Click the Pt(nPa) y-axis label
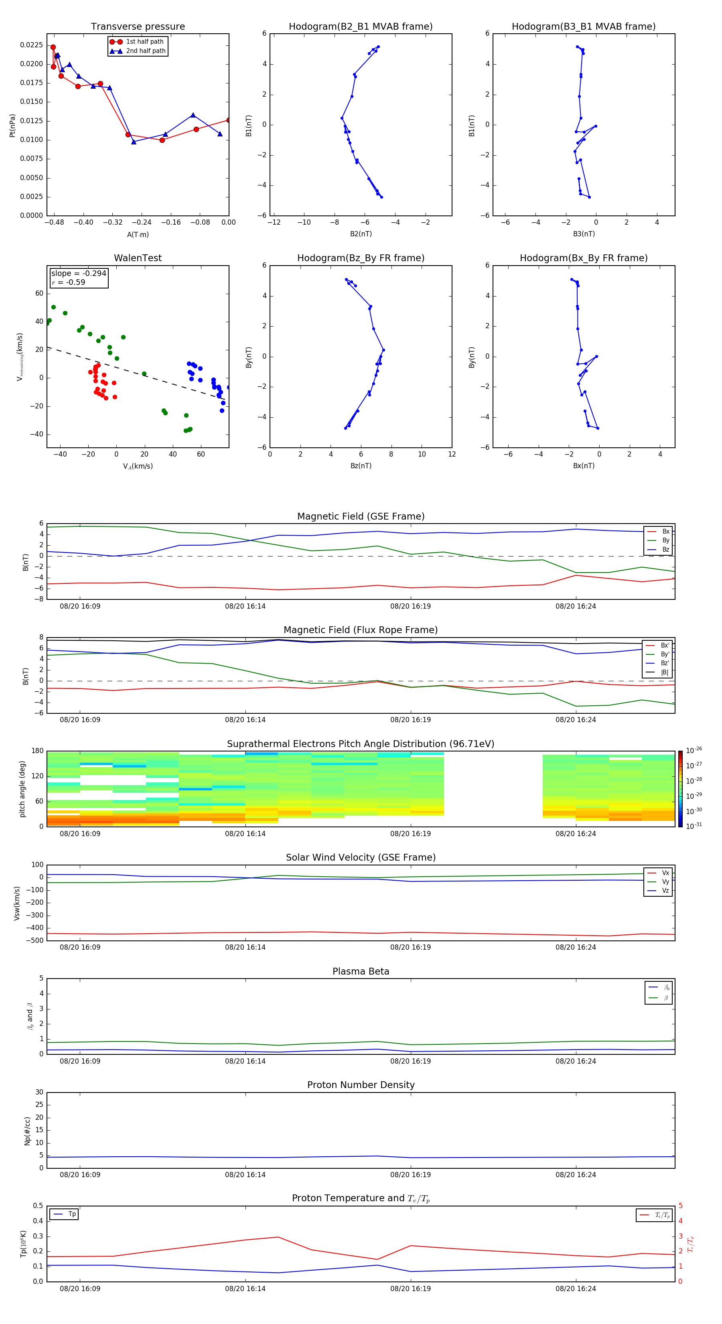The image size is (722, 1324). (12, 126)
